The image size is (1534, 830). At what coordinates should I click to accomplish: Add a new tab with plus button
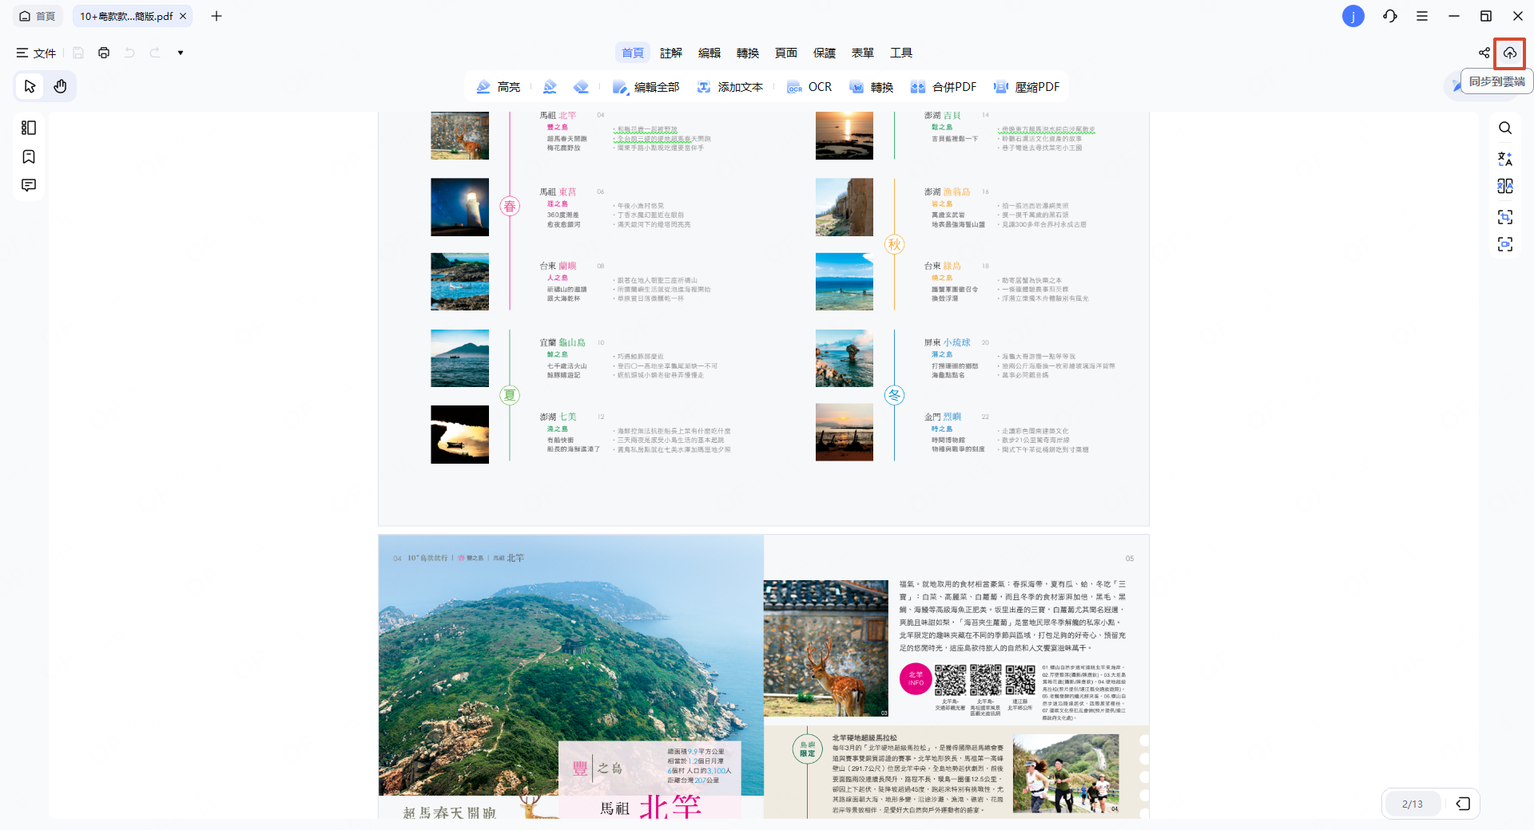pyautogui.click(x=217, y=16)
